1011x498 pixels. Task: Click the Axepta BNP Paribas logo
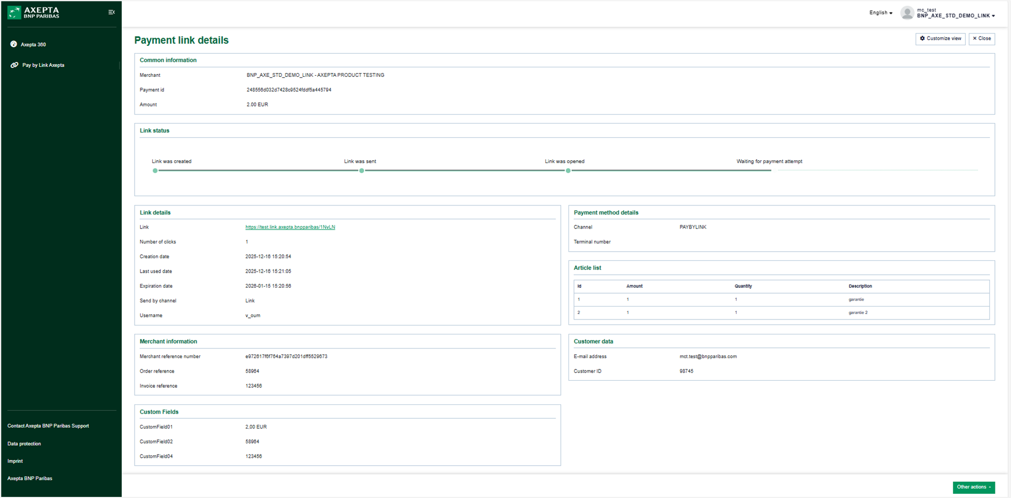[x=33, y=12]
